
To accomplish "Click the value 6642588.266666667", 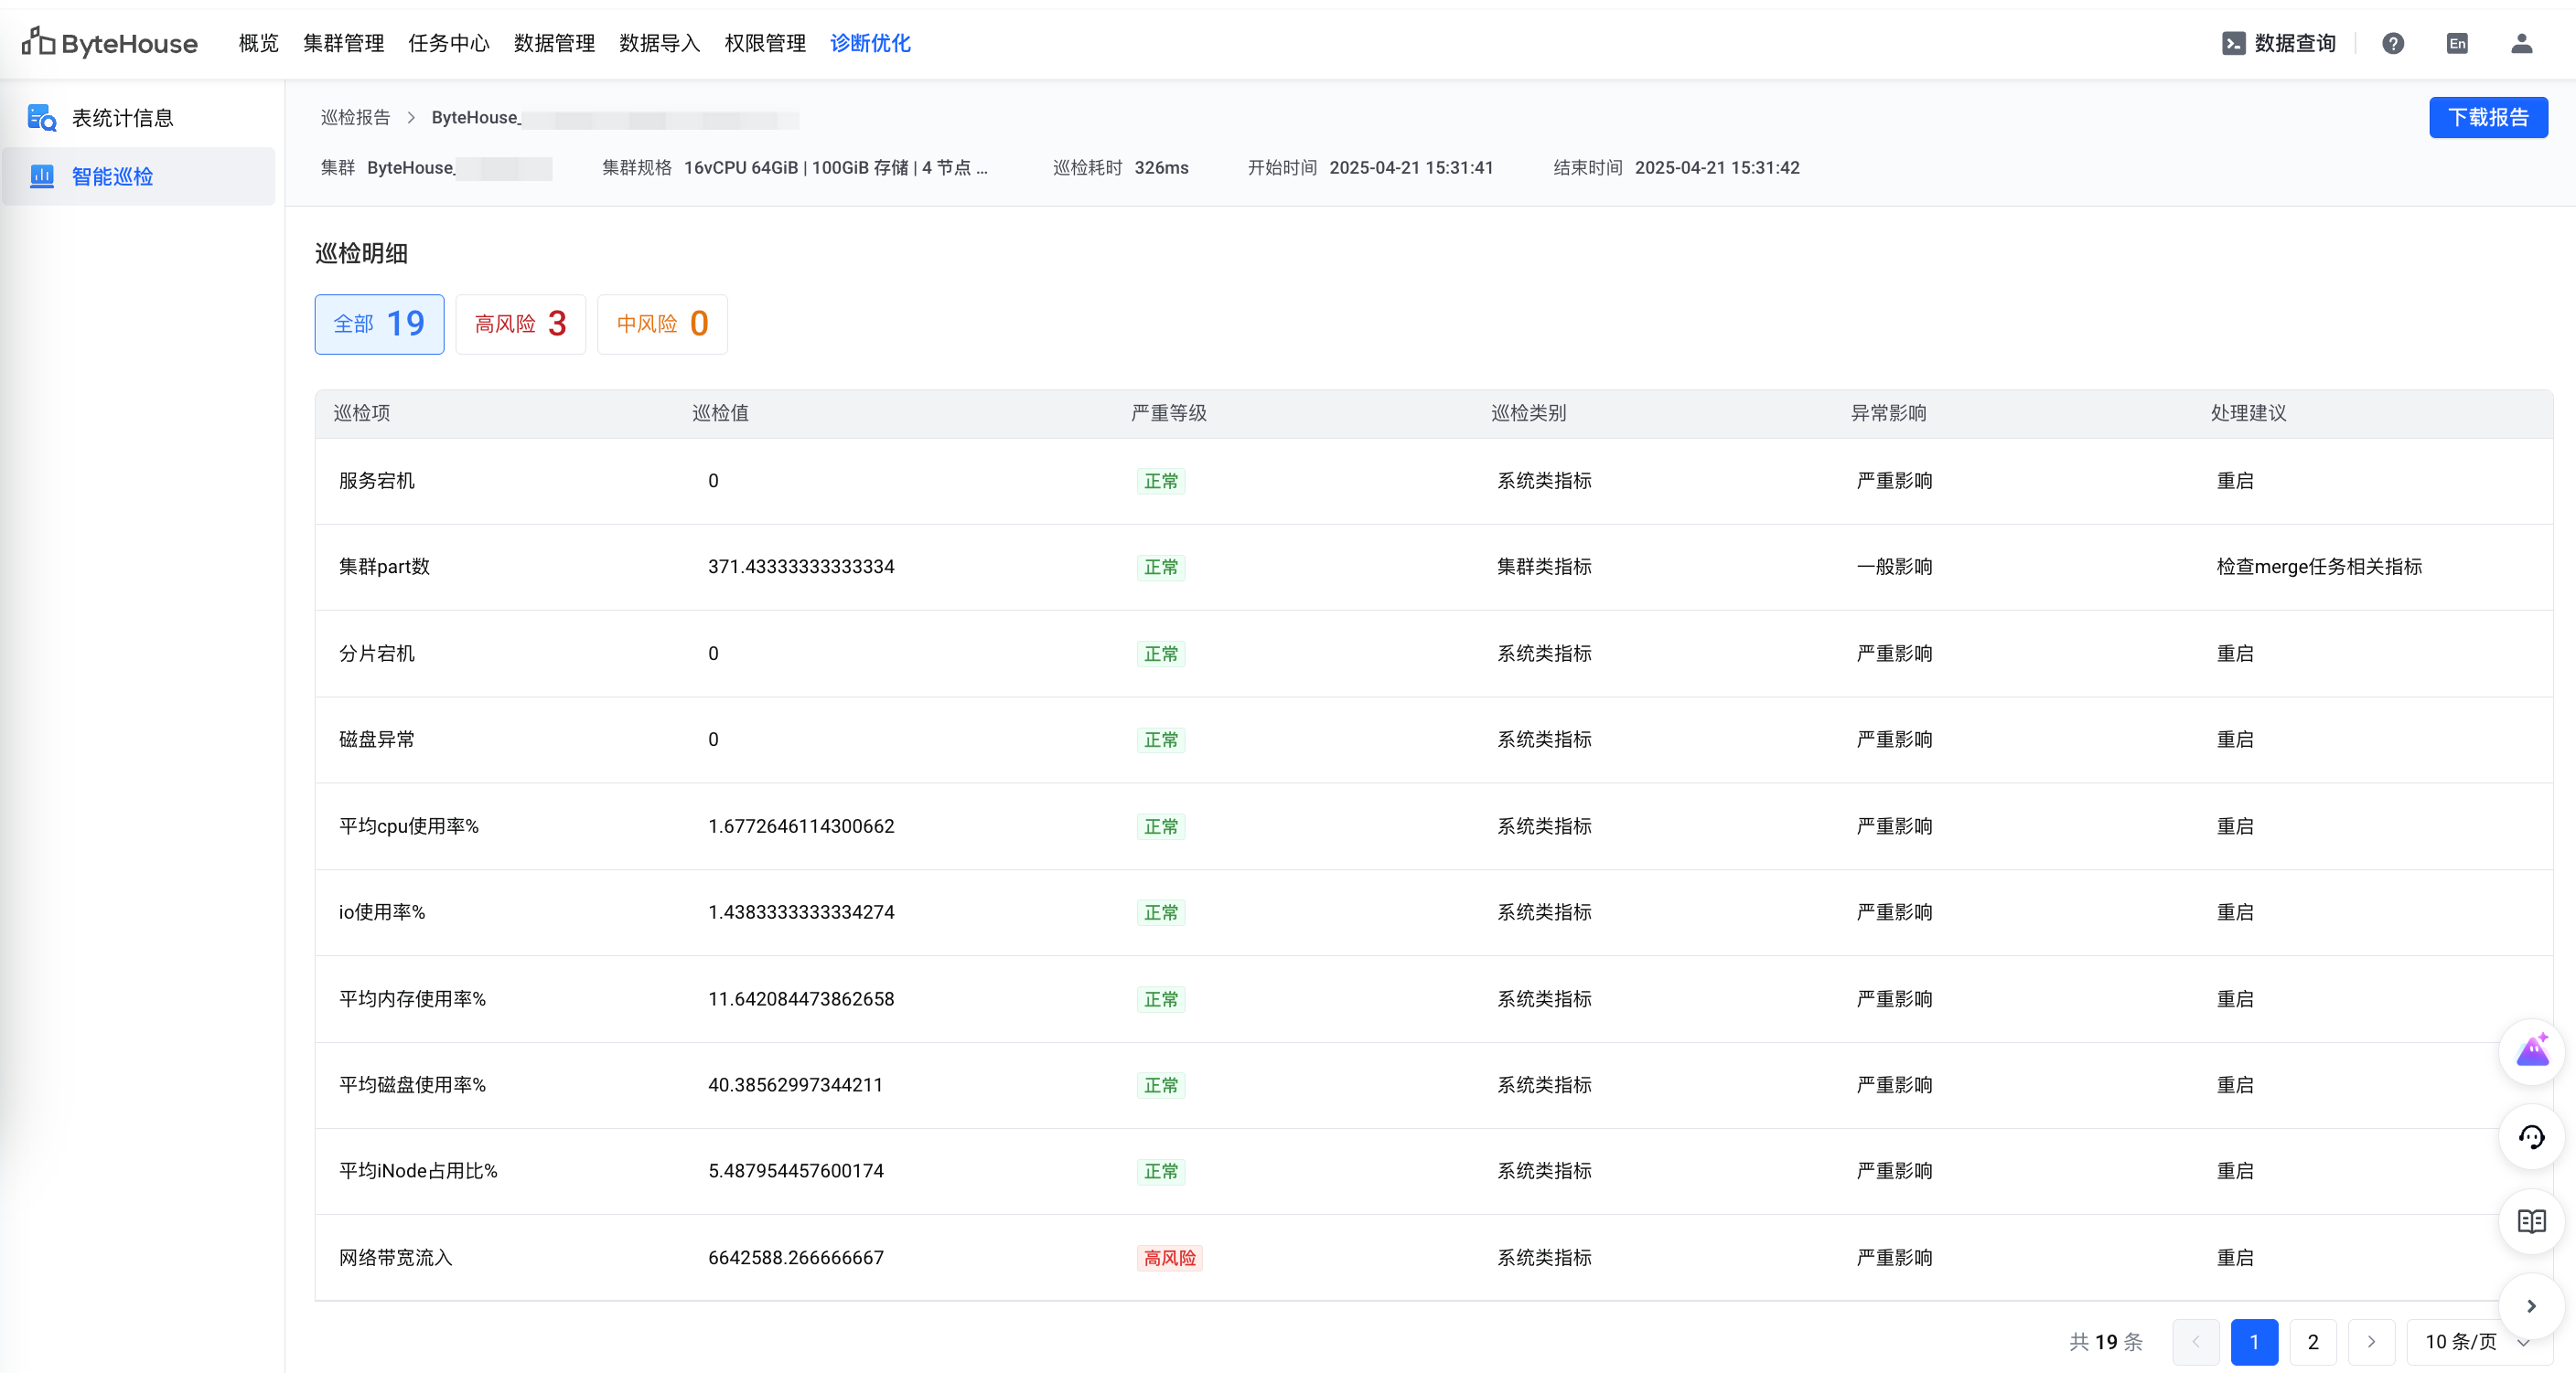I will [x=796, y=1258].
